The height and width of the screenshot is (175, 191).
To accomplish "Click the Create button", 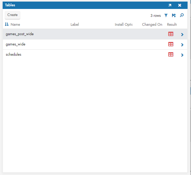I will (12, 15).
